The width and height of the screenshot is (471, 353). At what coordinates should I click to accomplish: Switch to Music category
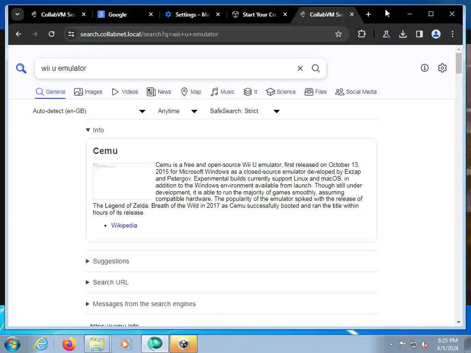coord(223,92)
